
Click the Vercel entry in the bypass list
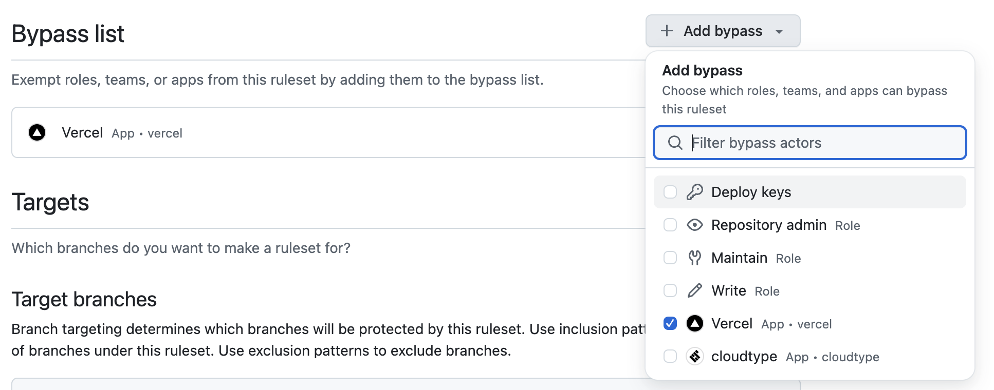pyautogui.click(x=82, y=132)
